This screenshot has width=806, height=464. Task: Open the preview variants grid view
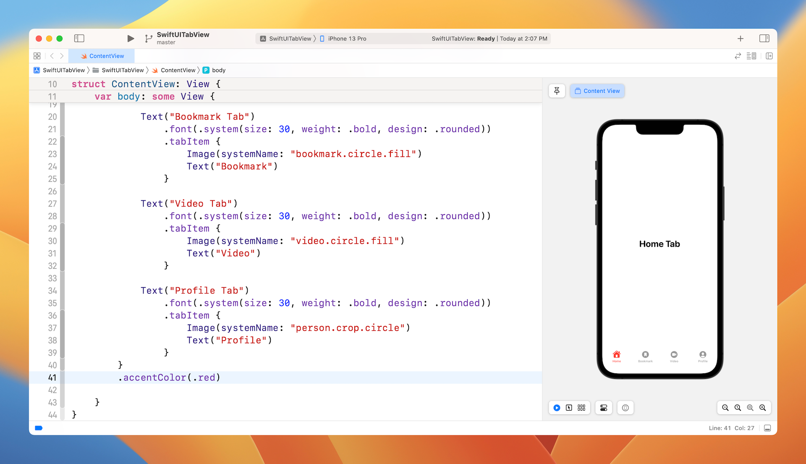pyautogui.click(x=581, y=407)
